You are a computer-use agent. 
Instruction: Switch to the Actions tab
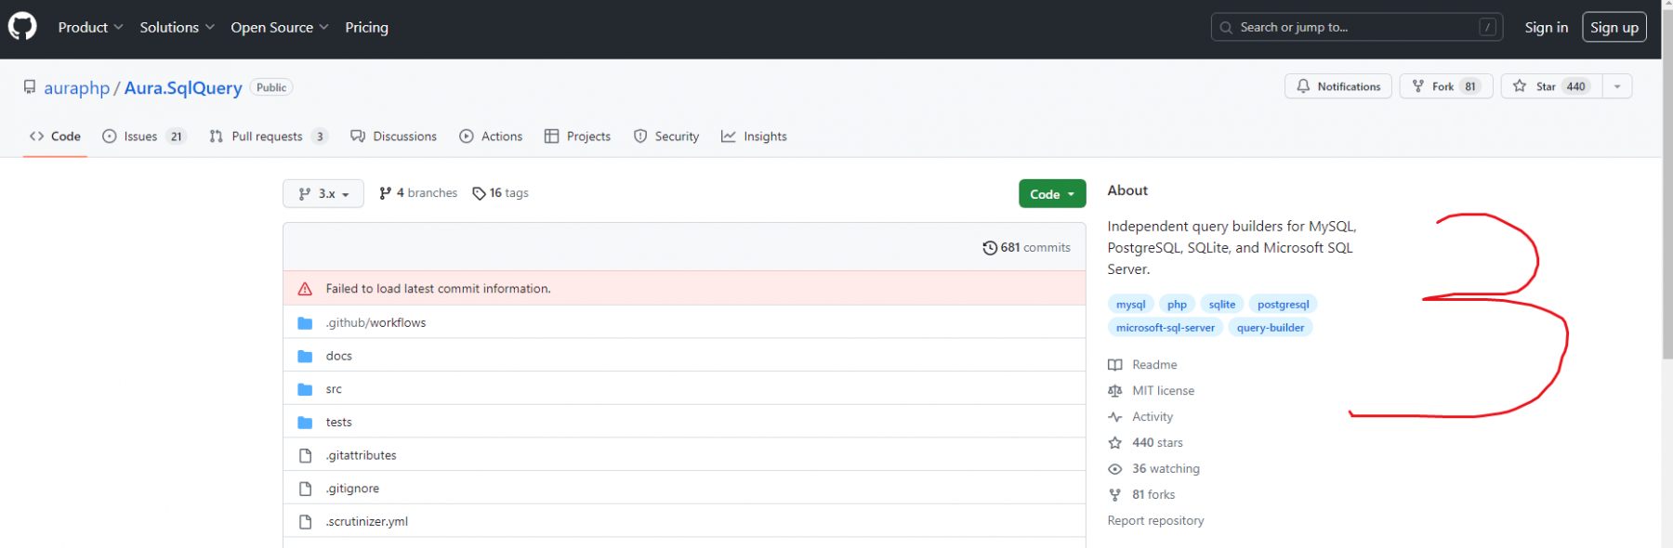tap(491, 137)
